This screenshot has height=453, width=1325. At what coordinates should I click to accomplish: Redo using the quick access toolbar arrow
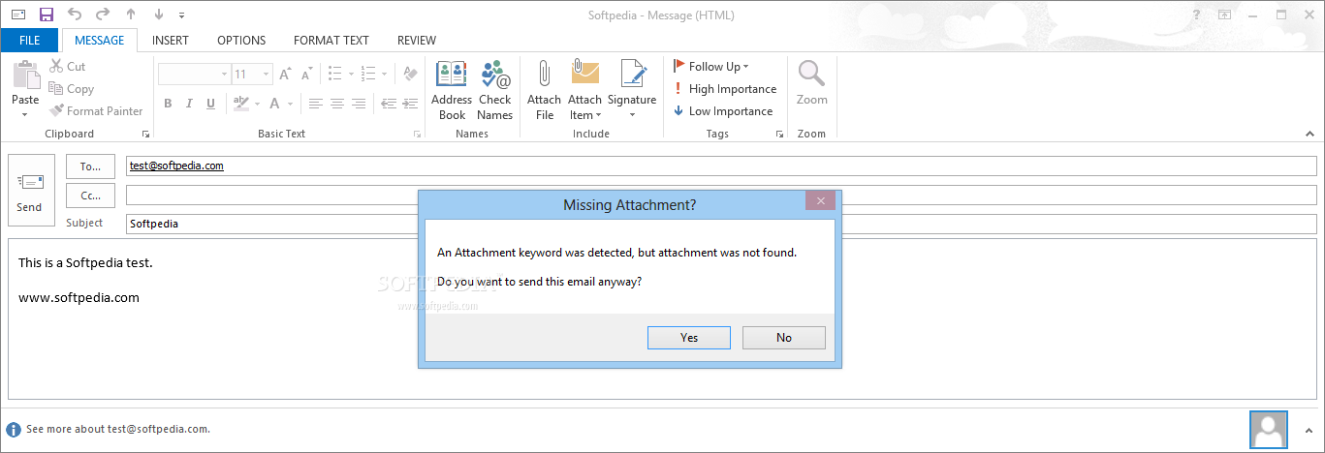click(102, 15)
